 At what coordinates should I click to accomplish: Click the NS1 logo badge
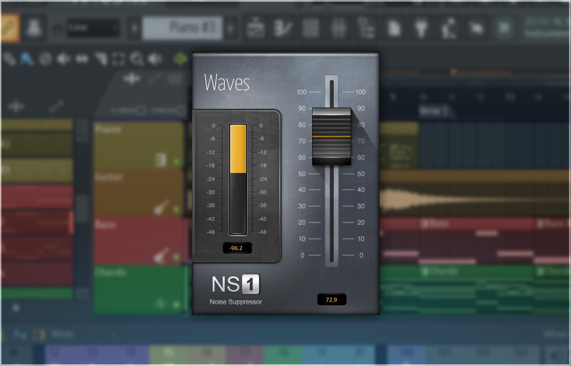[235, 284]
